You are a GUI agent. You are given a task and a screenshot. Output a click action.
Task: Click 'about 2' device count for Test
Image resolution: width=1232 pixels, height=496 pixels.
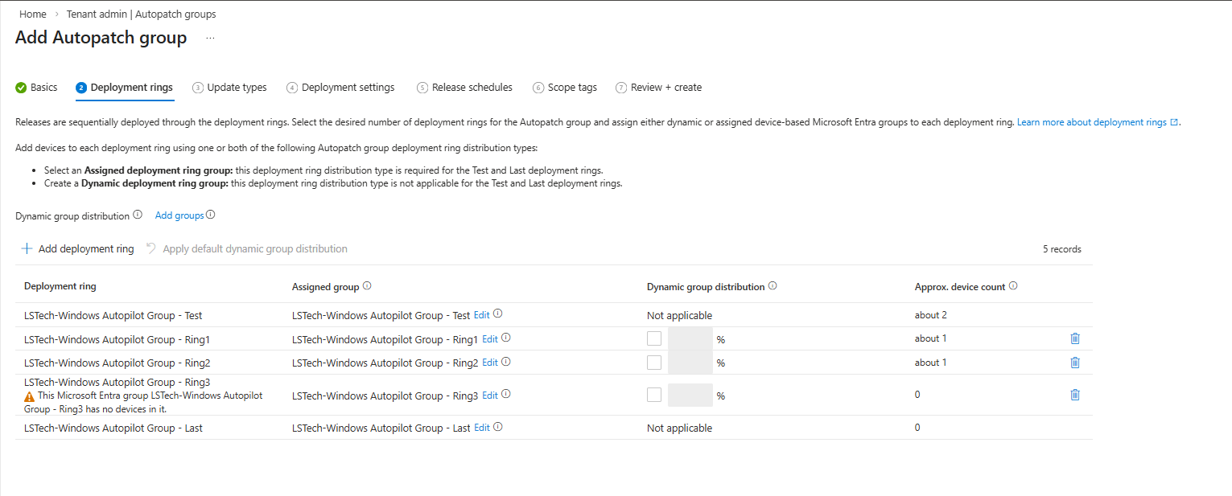931,315
